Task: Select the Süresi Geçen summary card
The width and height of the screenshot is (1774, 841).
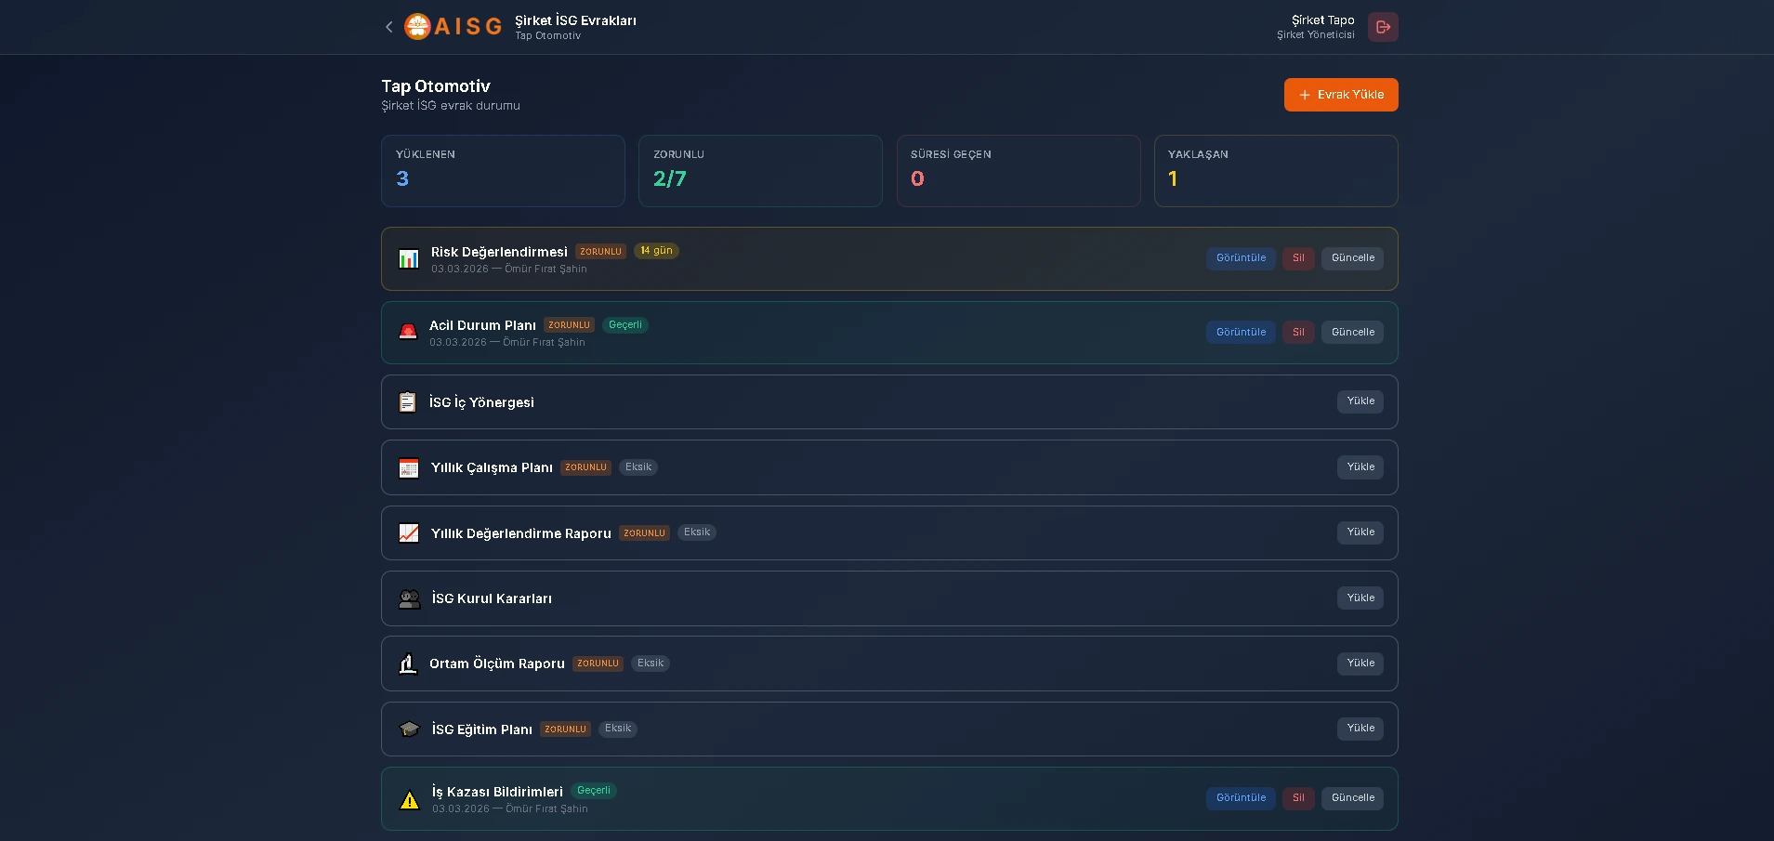Action: 1018,171
